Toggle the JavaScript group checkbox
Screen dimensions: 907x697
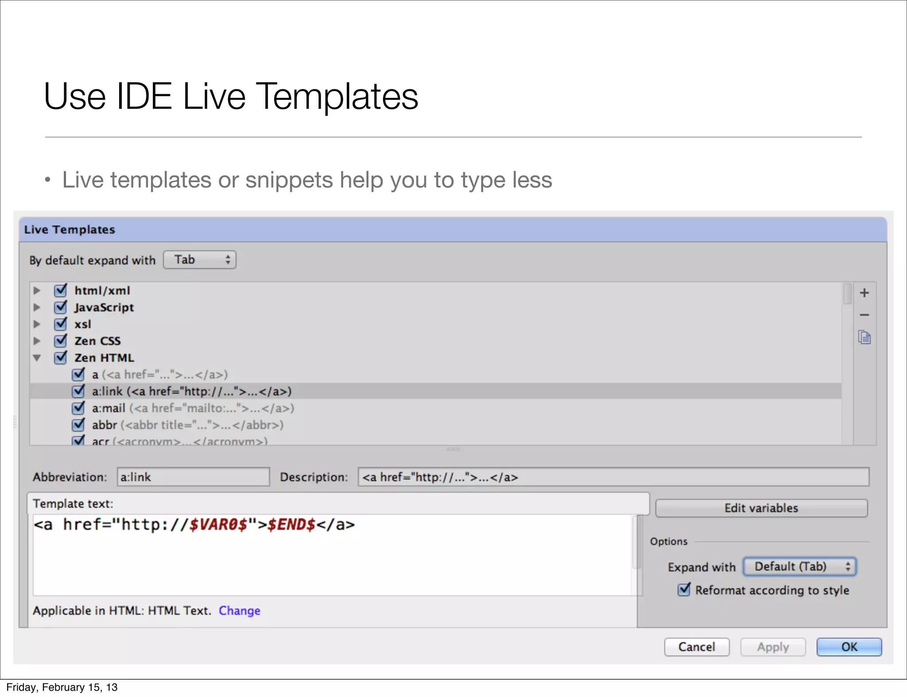(61, 307)
